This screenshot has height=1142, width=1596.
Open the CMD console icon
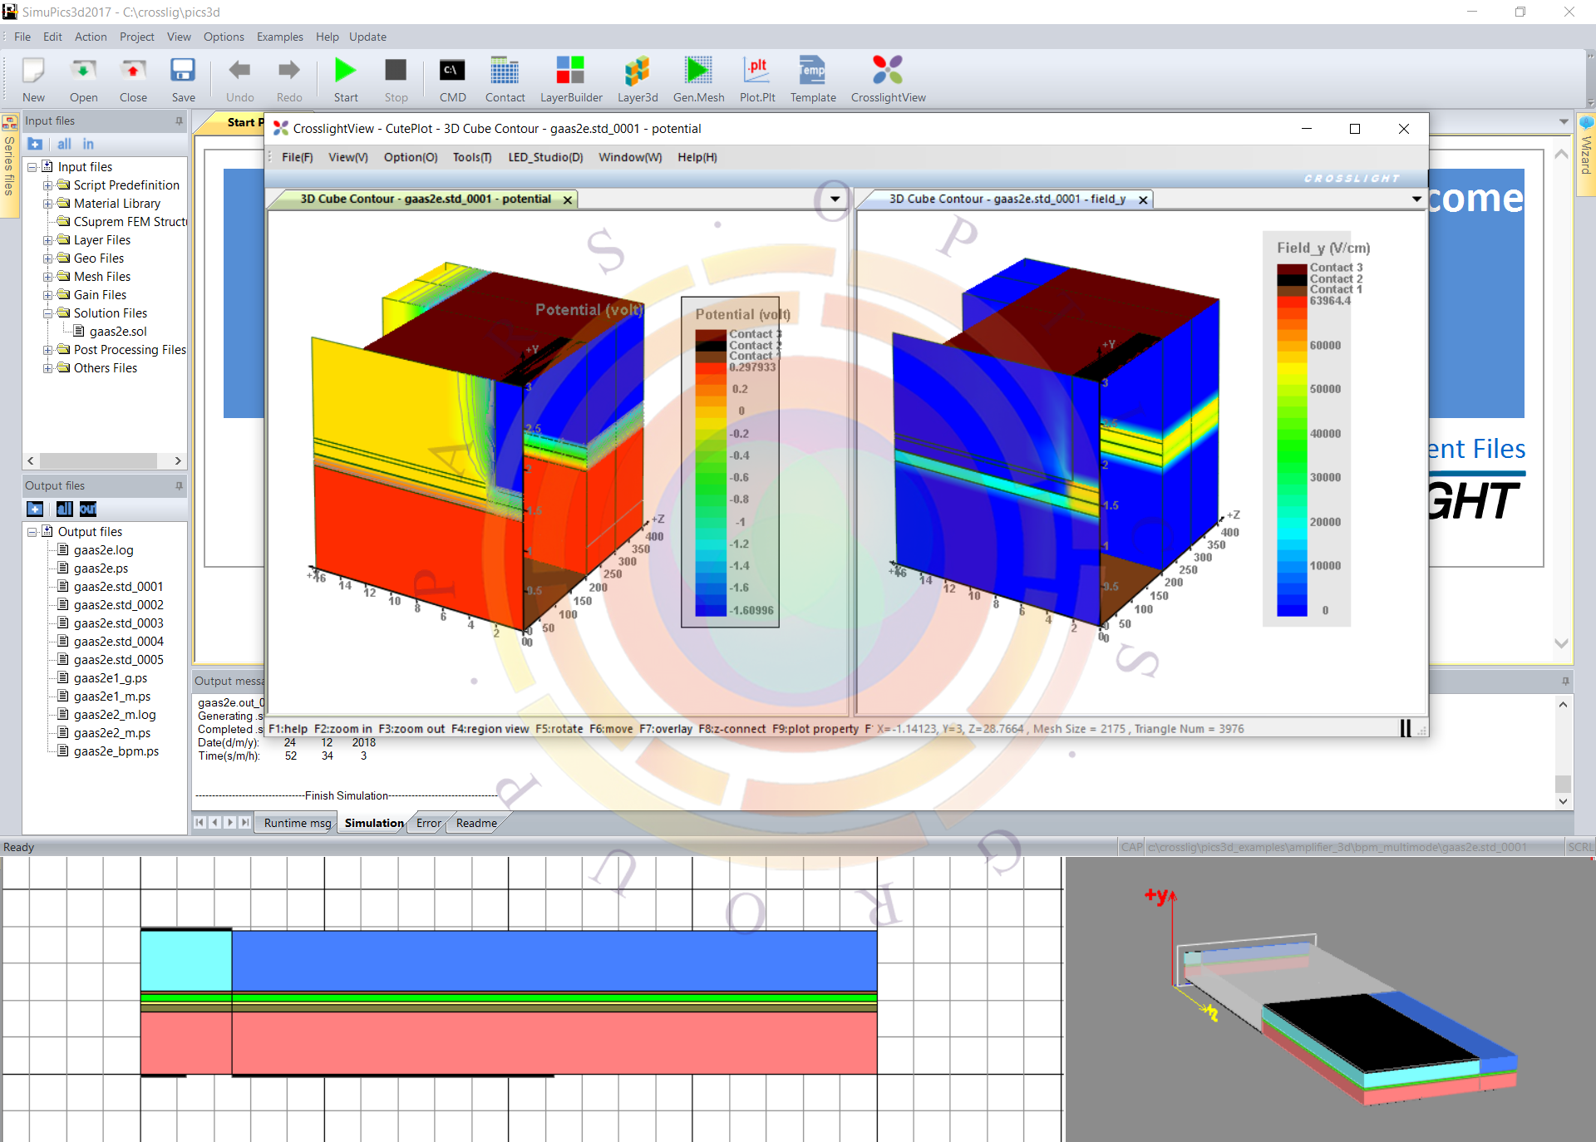point(452,79)
